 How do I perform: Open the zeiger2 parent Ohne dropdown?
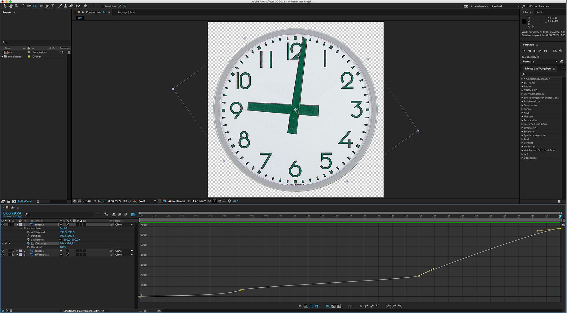[x=124, y=225]
